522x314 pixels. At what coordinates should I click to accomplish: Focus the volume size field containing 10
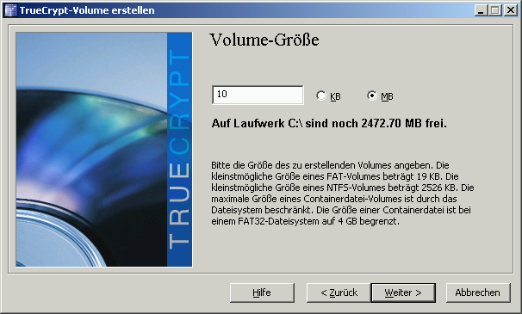pyautogui.click(x=258, y=95)
